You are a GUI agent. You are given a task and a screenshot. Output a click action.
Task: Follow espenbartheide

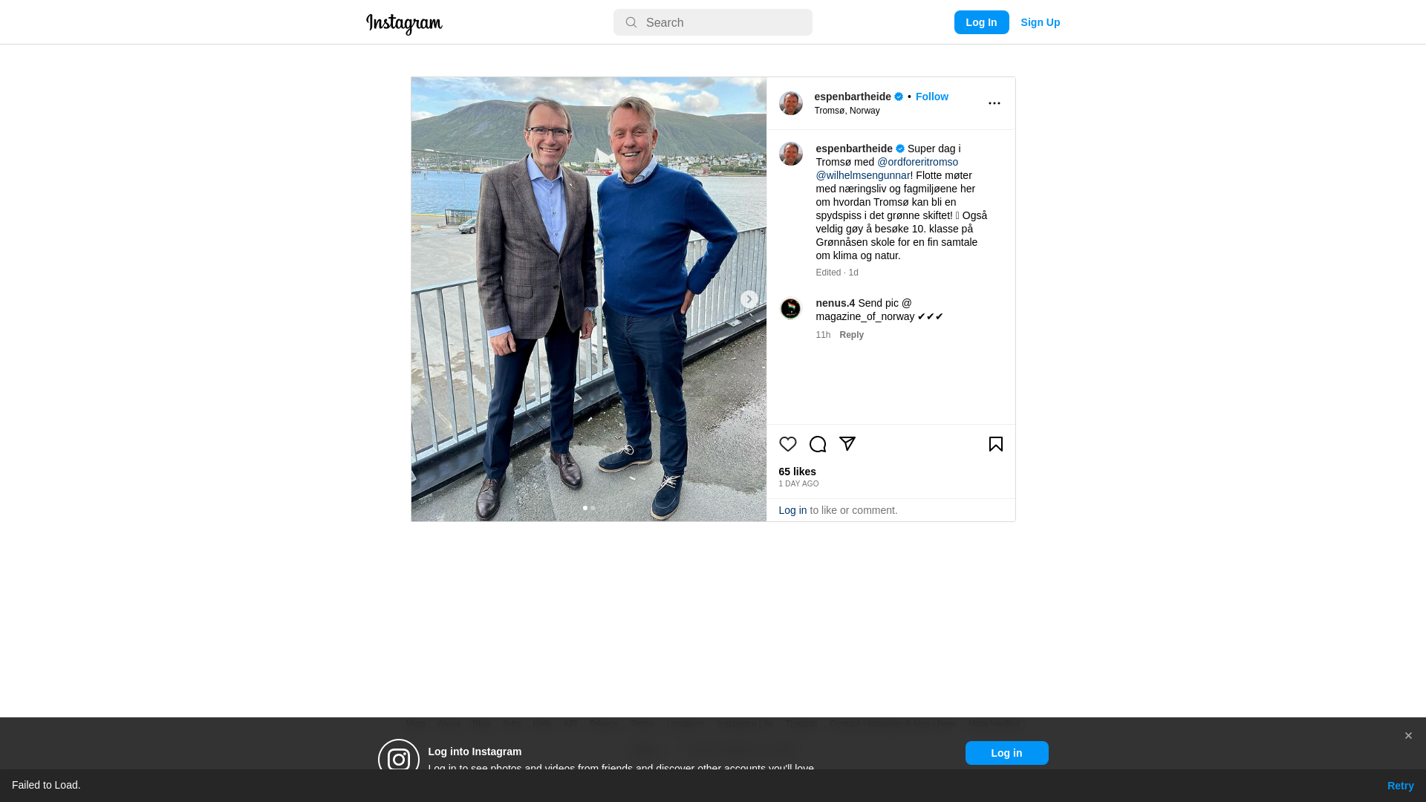point(931,97)
